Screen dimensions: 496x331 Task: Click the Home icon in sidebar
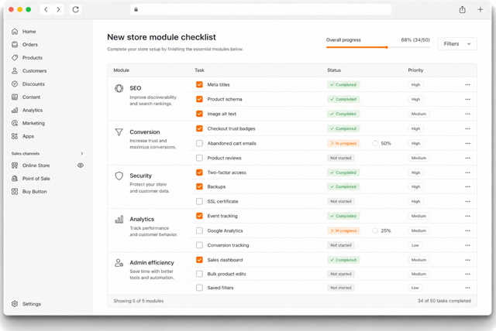15,32
